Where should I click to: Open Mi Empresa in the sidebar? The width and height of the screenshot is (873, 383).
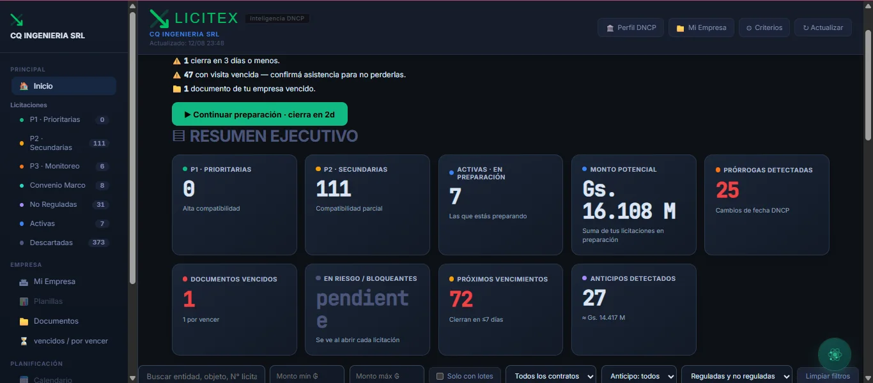[64, 282]
